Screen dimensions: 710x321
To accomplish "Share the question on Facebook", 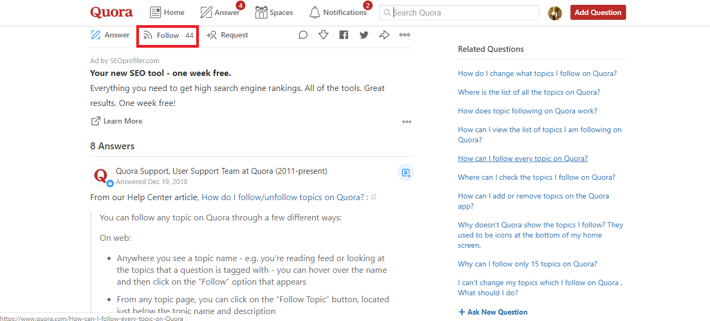I will (344, 35).
